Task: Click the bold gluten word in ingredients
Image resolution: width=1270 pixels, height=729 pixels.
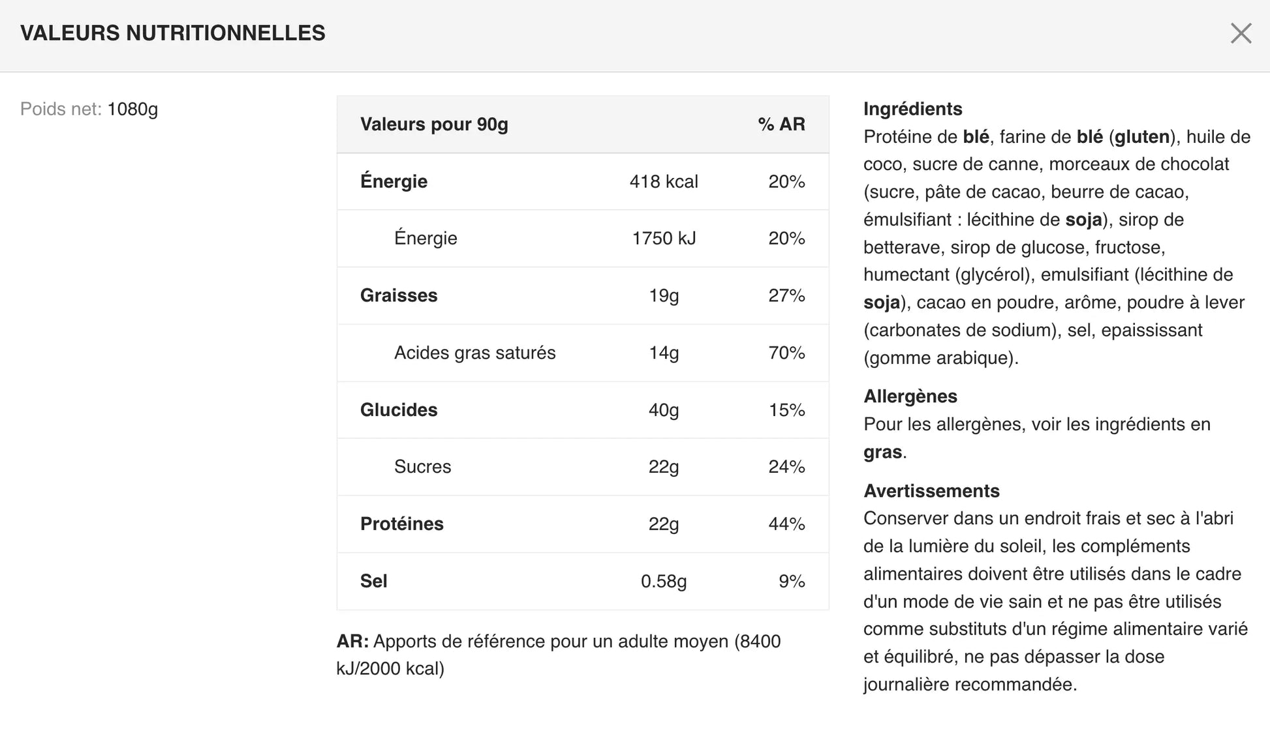Action: [1142, 137]
